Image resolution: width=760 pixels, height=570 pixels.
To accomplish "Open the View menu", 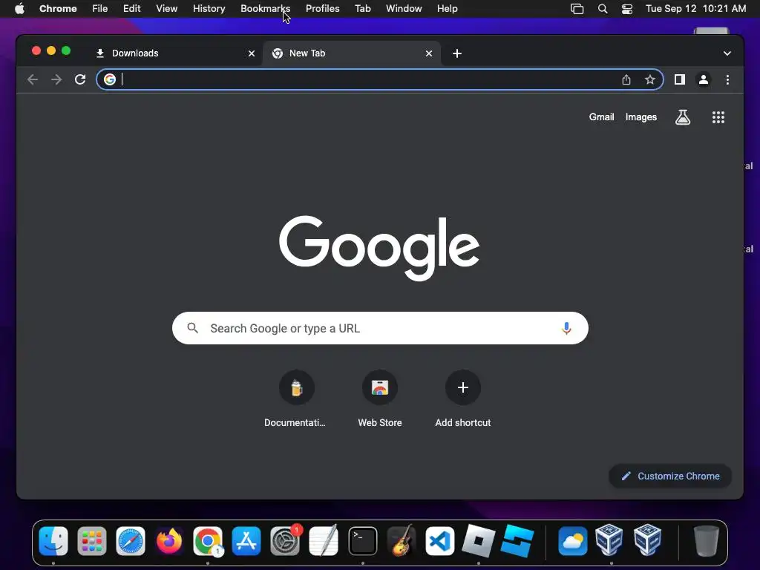I will pyautogui.click(x=166, y=9).
